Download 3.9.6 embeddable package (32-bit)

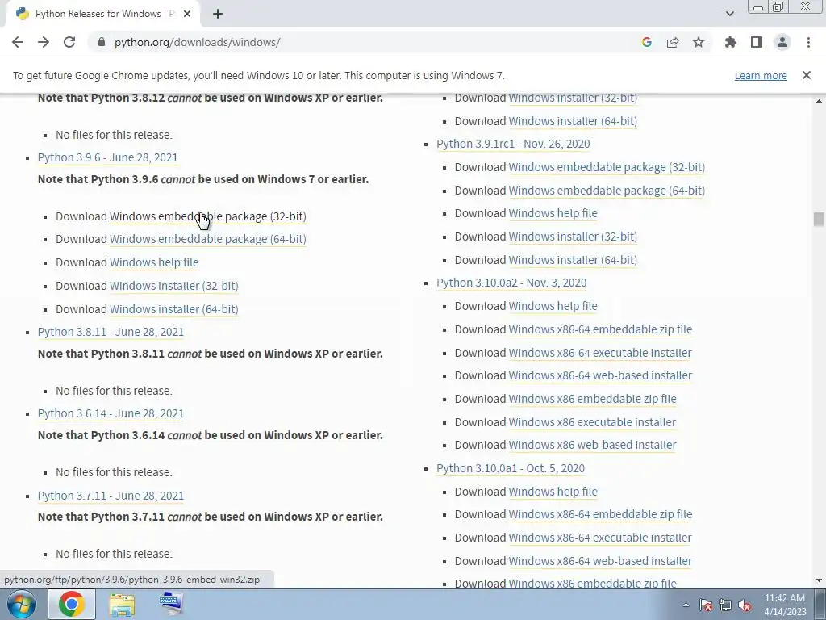tap(207, 216)
